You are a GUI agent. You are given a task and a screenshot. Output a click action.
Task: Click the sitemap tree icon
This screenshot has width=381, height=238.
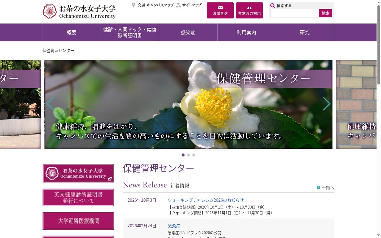point(178,5)
